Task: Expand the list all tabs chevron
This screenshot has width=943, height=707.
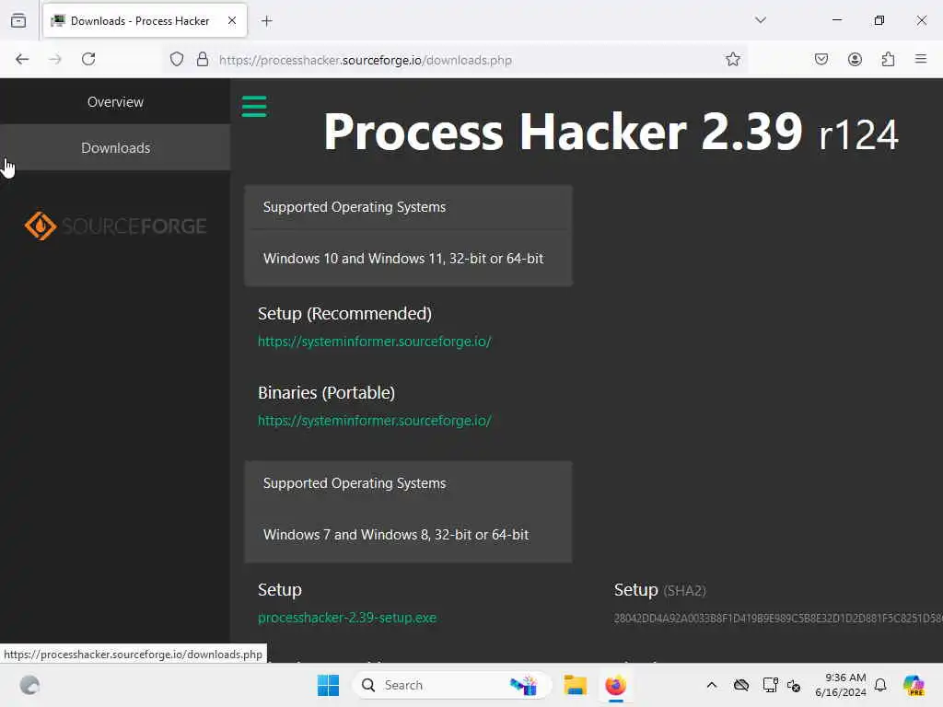Action: tap(761, 20)
